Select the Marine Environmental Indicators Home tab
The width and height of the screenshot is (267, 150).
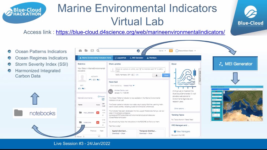coord(95,58)
